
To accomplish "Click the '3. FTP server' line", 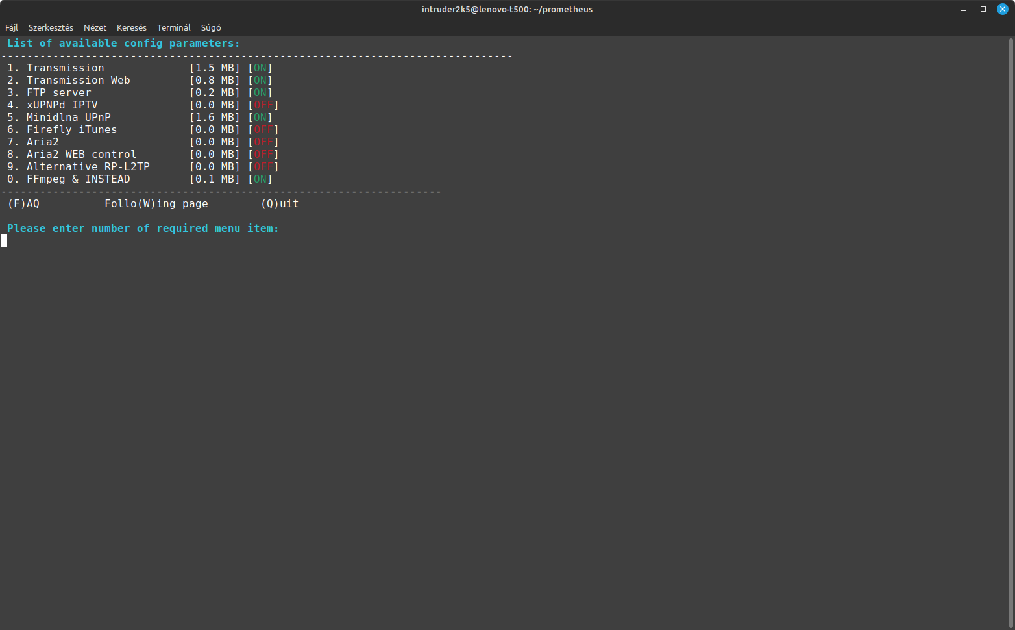I will (x=140, y=93).
